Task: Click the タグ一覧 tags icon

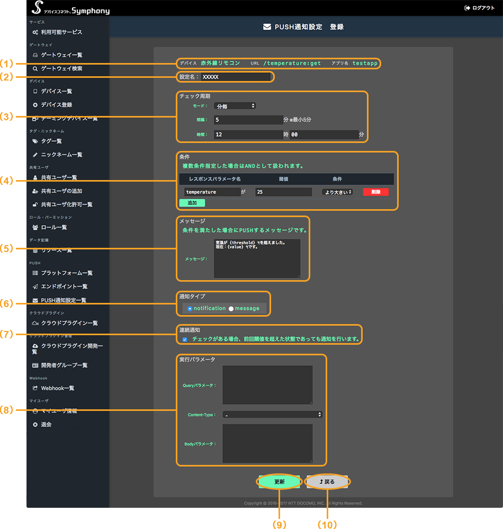Action: click(35, 141)
